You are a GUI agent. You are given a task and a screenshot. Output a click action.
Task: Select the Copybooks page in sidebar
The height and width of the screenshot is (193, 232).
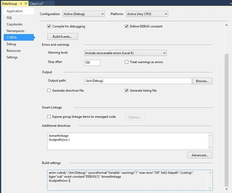coord(14,24)
